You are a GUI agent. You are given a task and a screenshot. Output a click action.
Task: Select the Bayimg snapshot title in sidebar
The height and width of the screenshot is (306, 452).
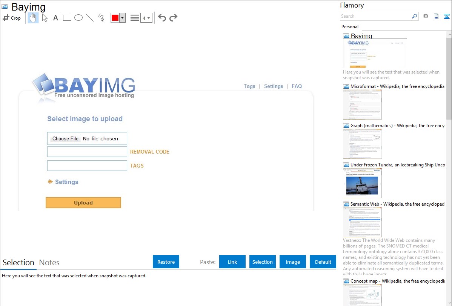(361, 36)
